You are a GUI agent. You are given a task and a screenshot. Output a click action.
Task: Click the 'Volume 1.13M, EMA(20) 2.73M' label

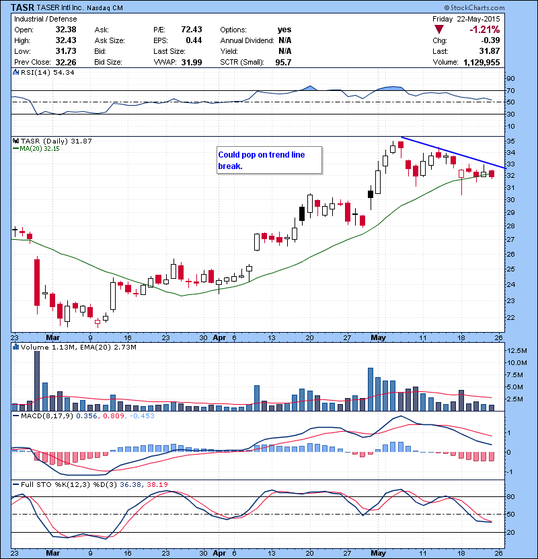click(x=78, y=347)
